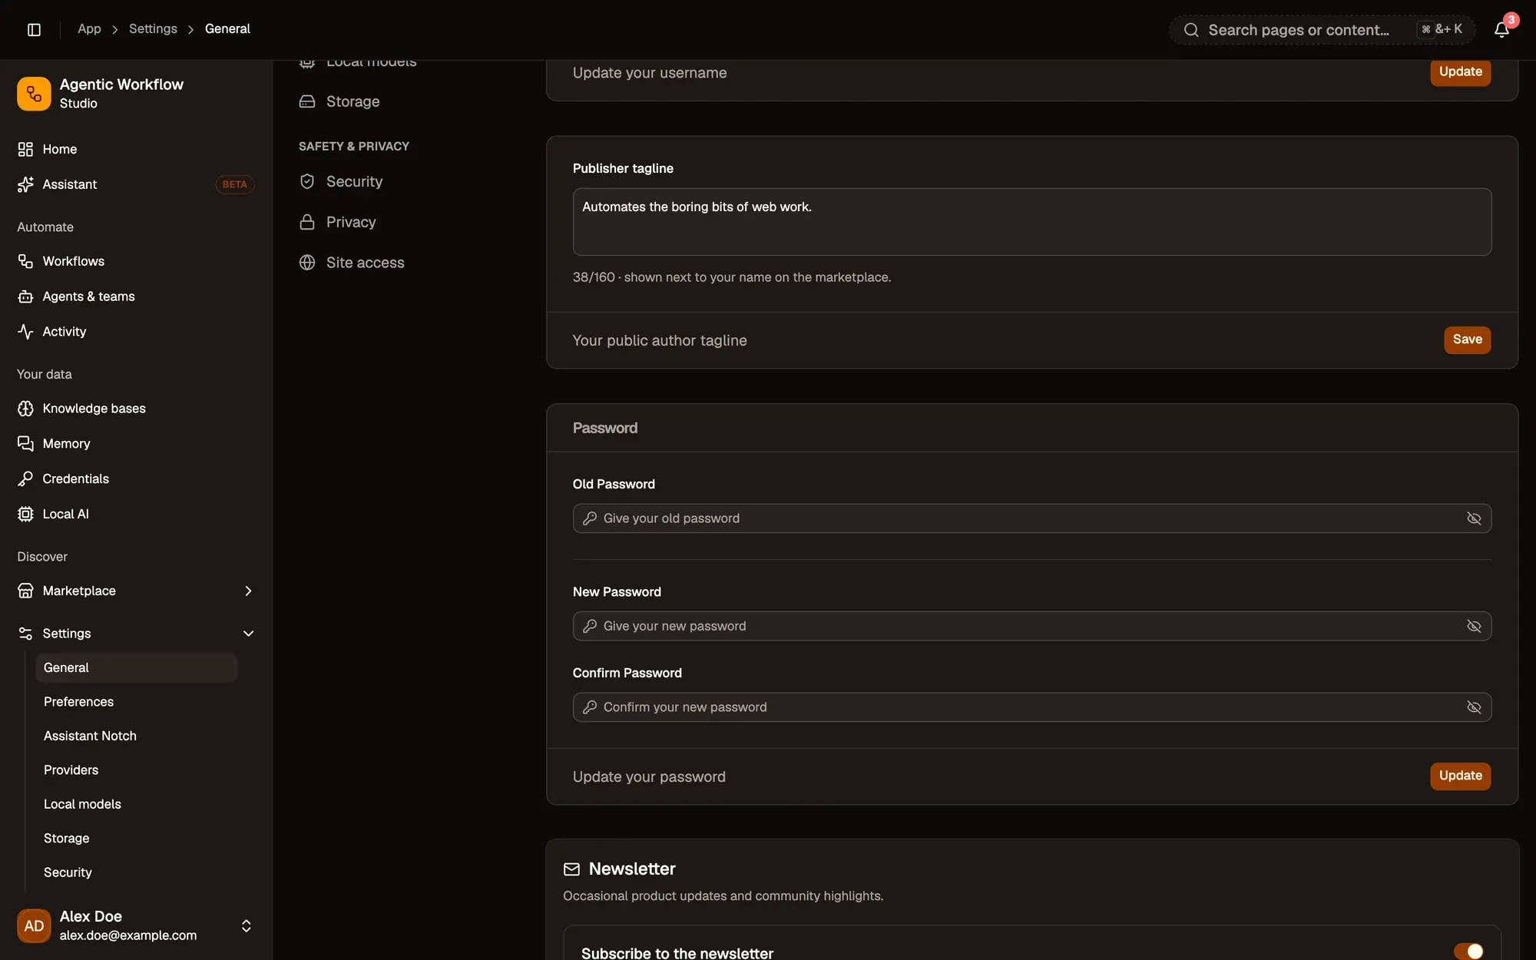Click Update button for password
The height and width of the screenshot is (960, 1536).
click(x=1460, y=776)
